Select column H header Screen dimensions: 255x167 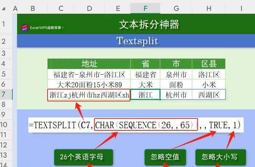pos(209,8)
